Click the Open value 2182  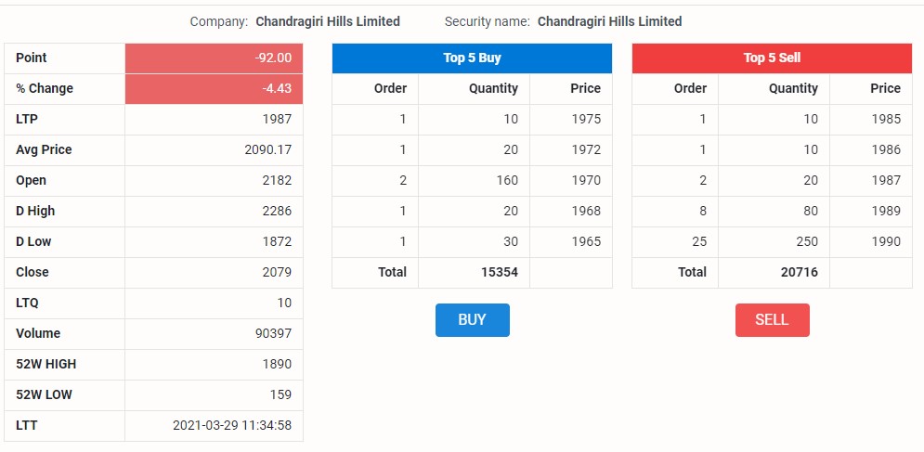click(277, 180)
